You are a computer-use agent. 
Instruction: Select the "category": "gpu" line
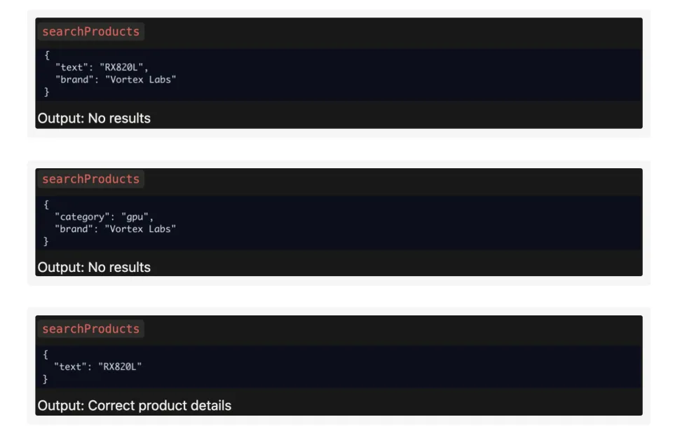pyautogui.click(x=104, y=217)
